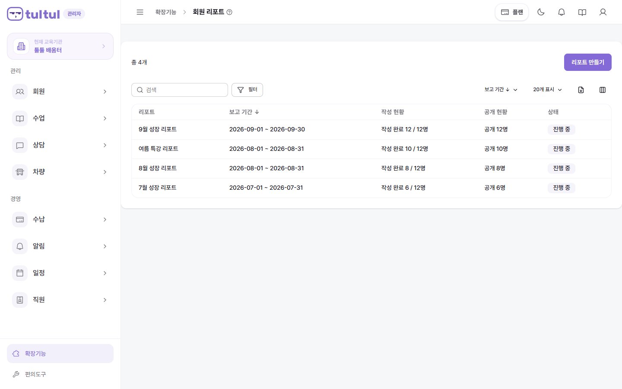Click the 일정 calendar sidebar icon
The height and width of the screenshot is (389, 622).
[x=20, y=273]
